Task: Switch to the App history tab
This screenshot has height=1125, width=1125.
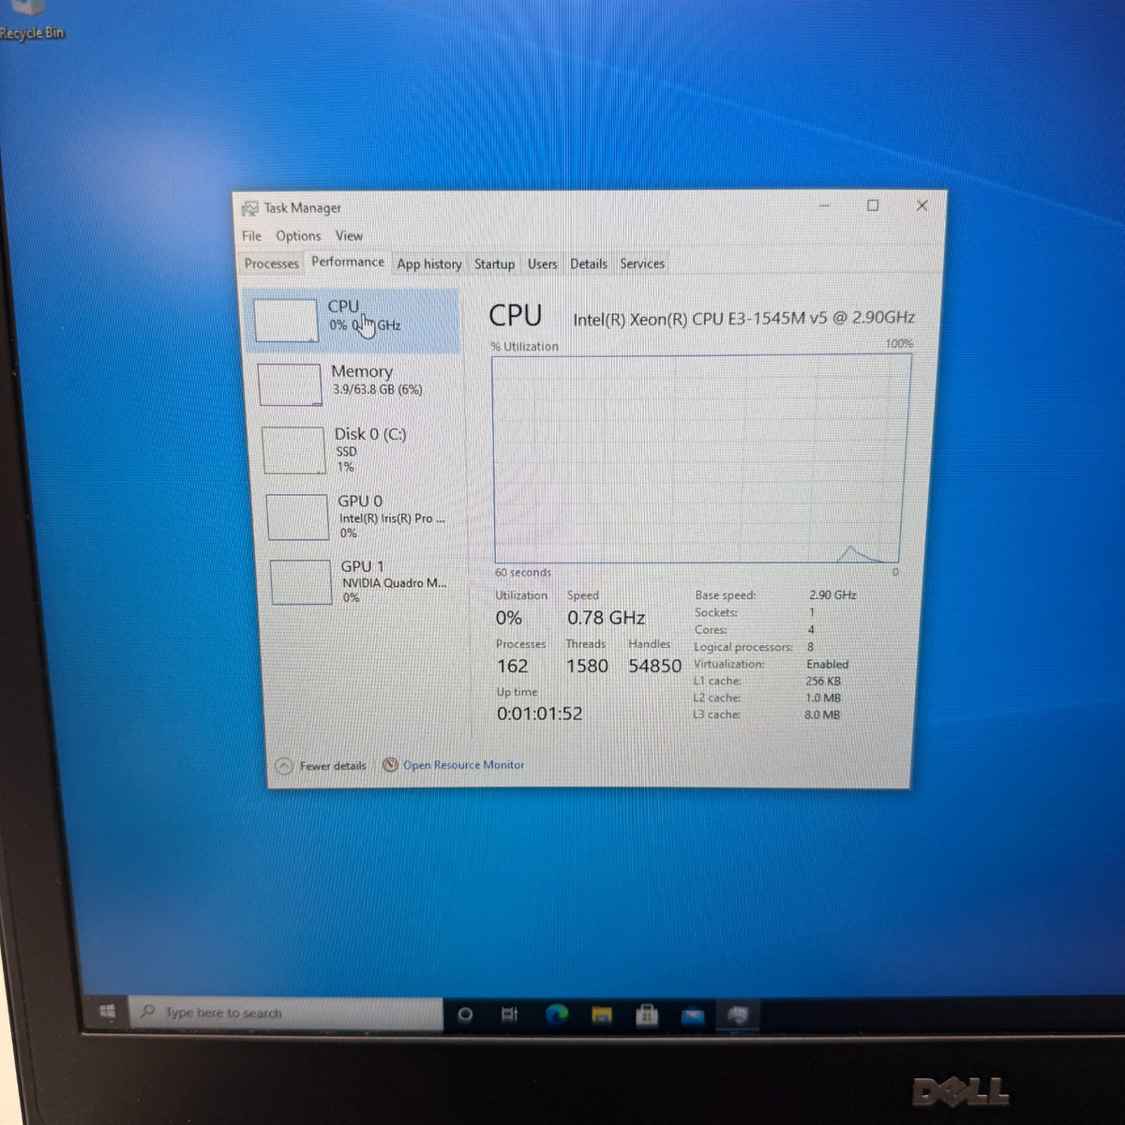Action: (x=429, y=264)
